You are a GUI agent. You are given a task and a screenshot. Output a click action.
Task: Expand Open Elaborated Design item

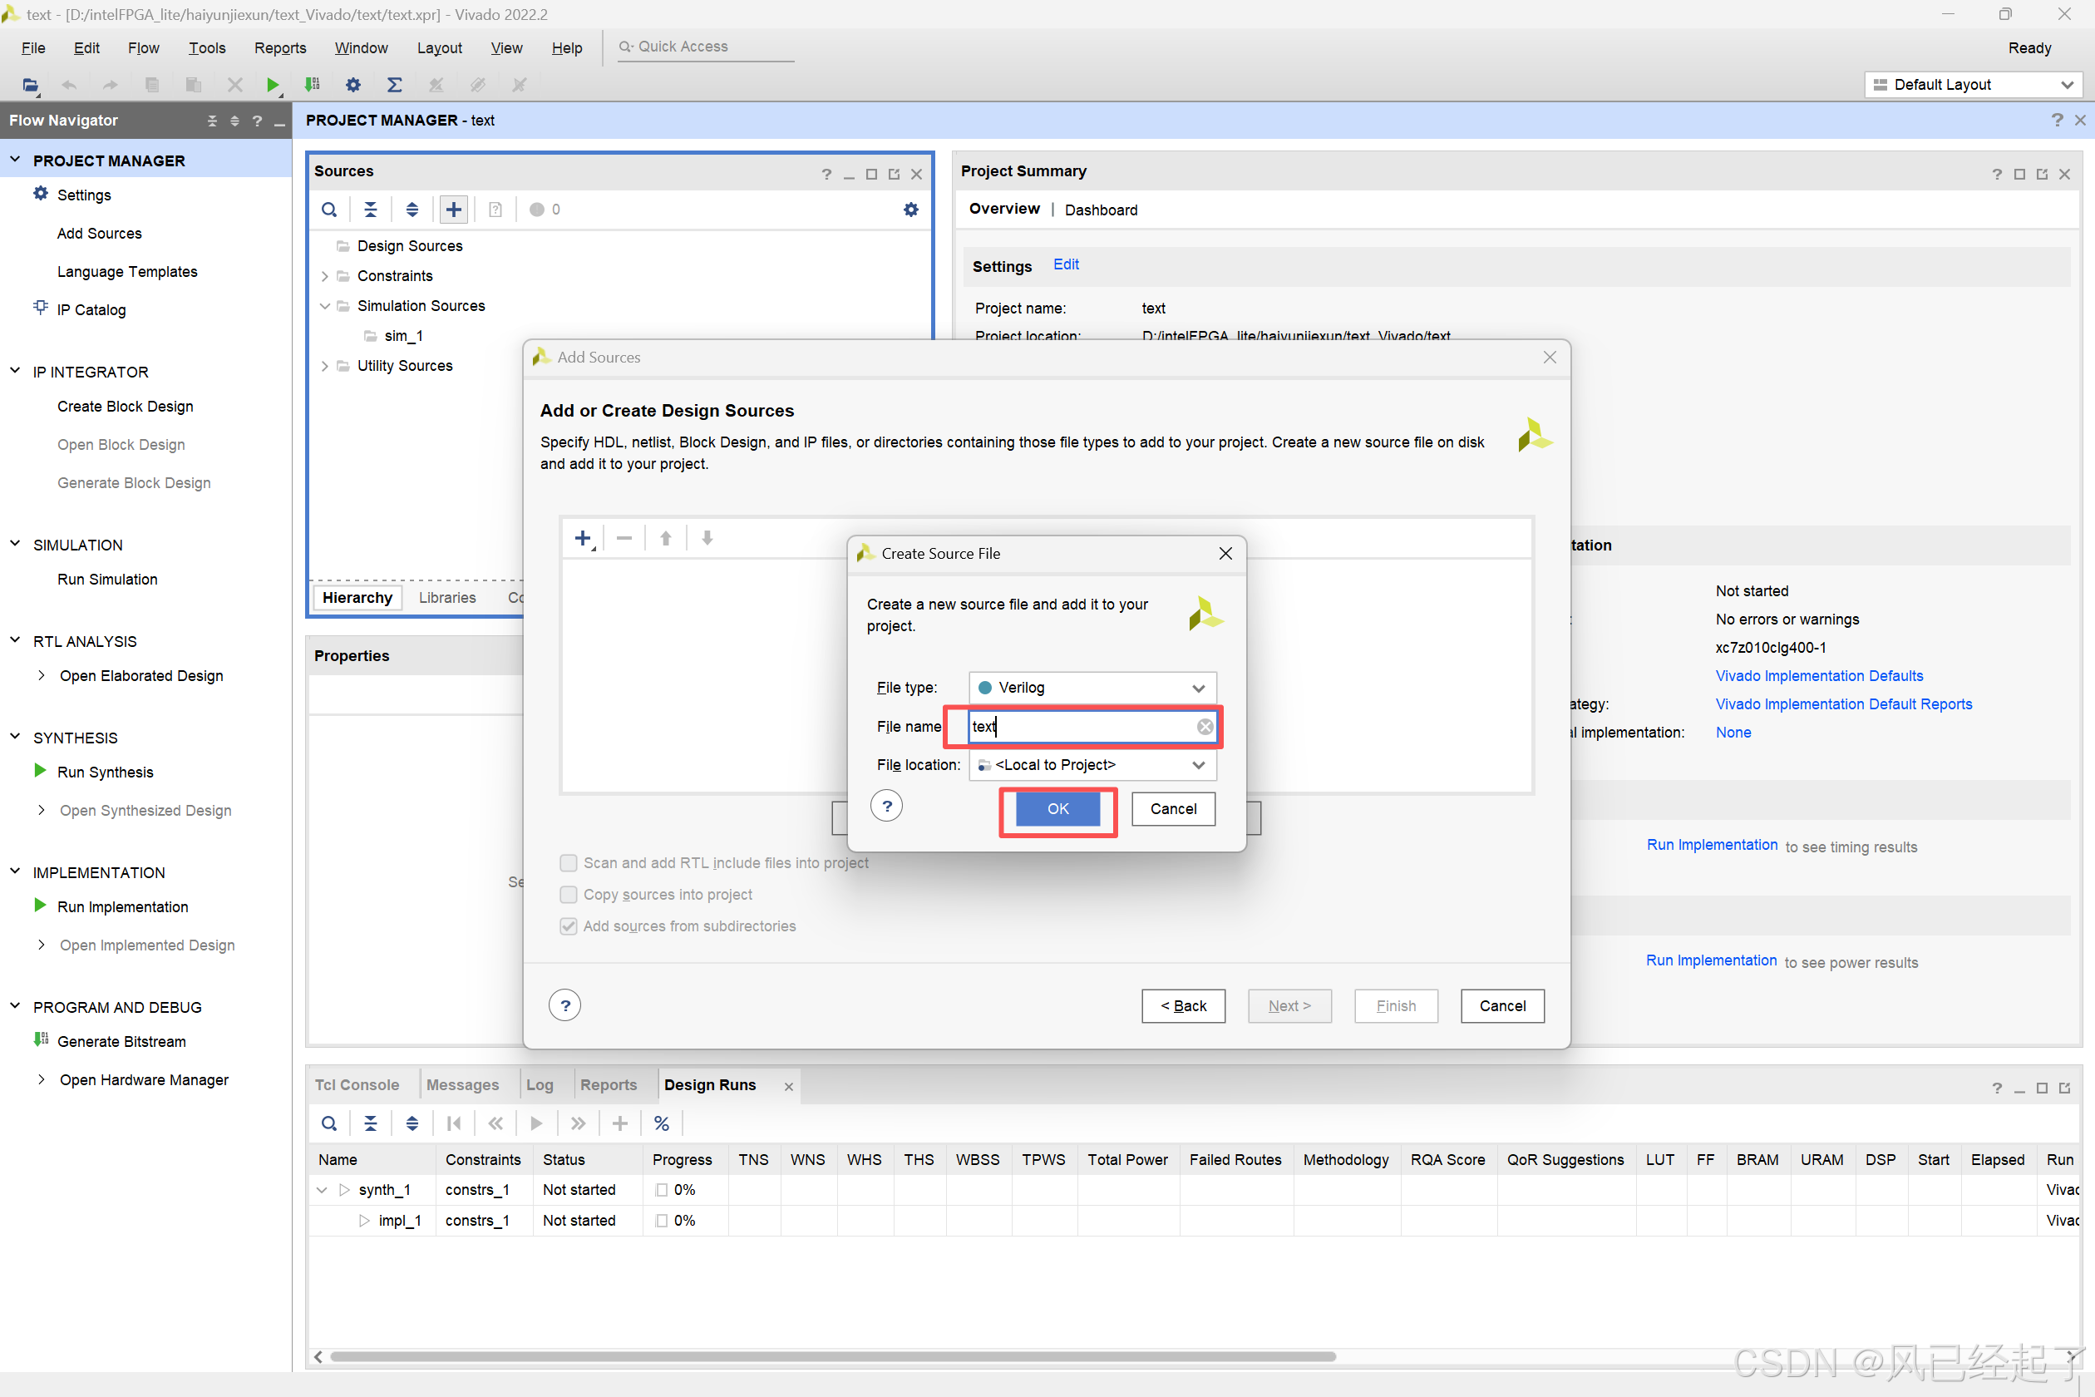point(42,675)
